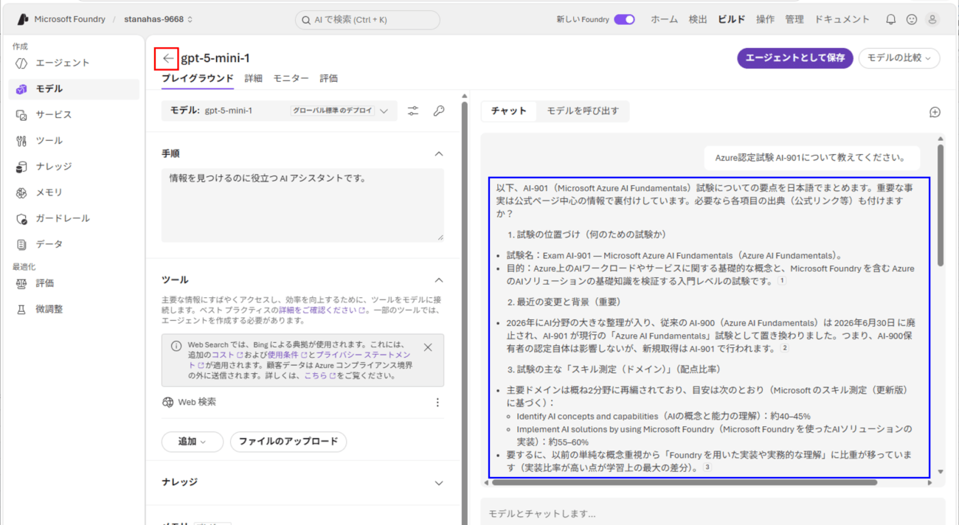Go to ホーム in top navigation
Viewport: 959px width, 525px height.
pos(664,19)
